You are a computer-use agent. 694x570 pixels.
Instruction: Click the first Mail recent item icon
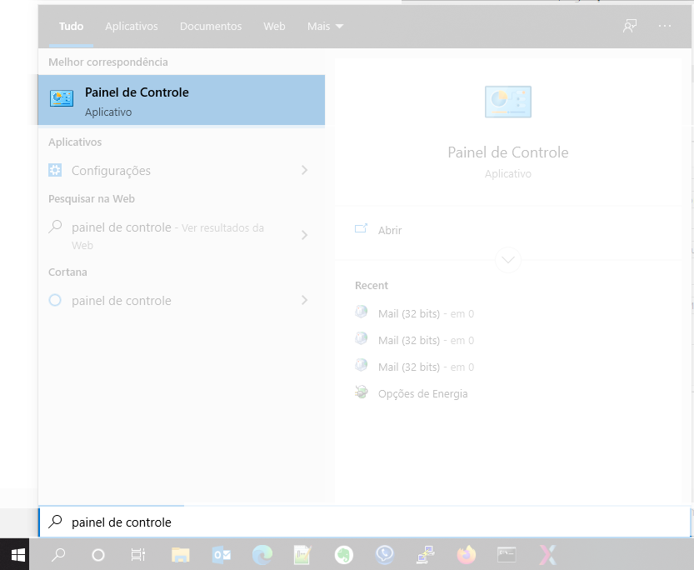362,312
